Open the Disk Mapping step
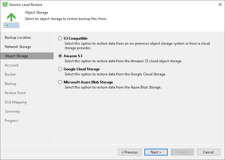Viewport: 225px width, 160px height. 16,102
